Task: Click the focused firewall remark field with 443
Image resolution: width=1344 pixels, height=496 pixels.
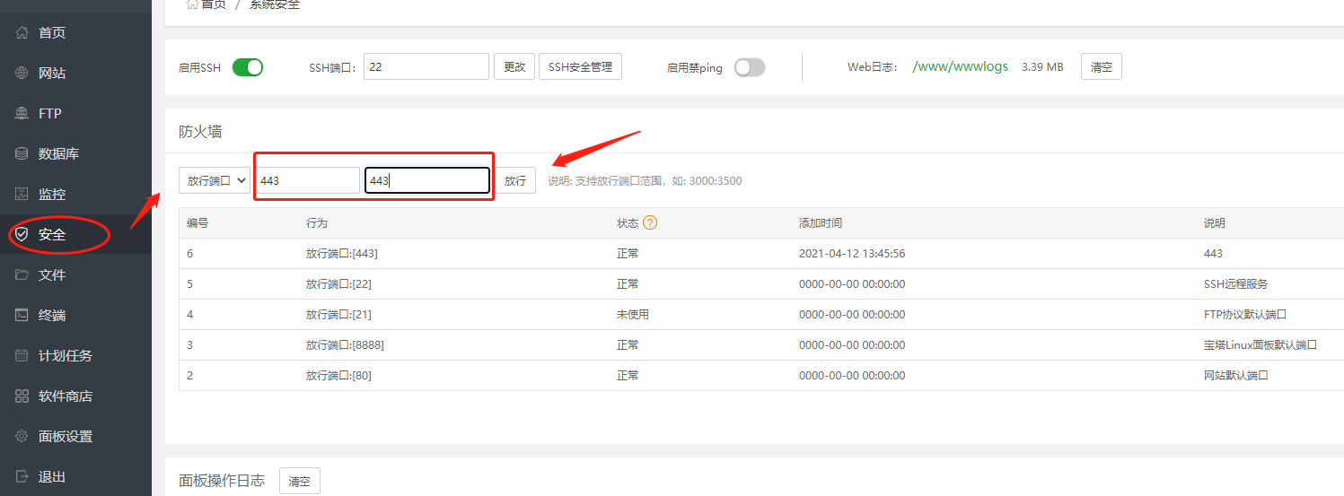Action: click(x=427, y=180)
